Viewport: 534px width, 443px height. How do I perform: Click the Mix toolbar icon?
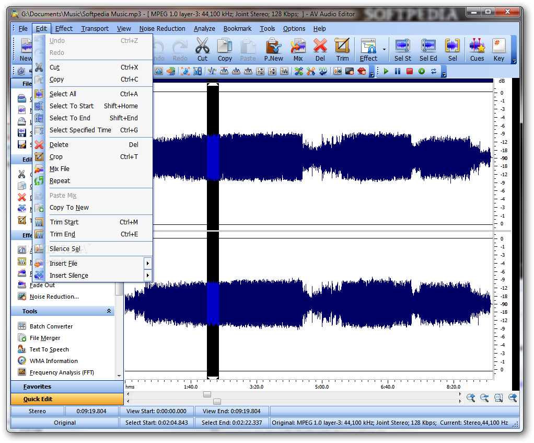(298, 46)
